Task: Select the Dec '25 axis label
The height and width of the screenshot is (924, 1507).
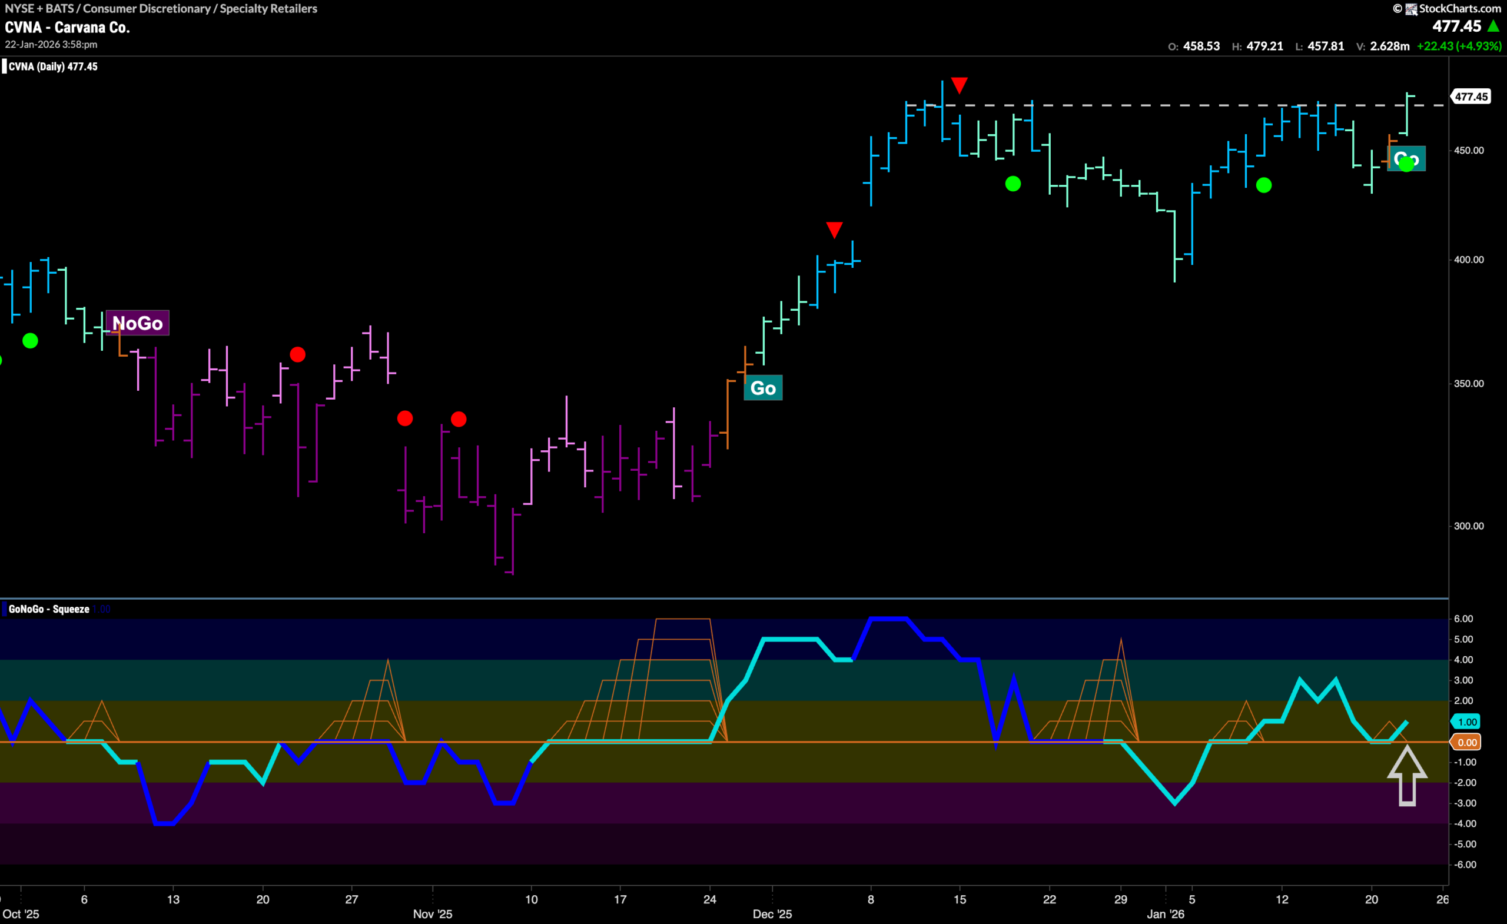Action: tap(773, 913)
